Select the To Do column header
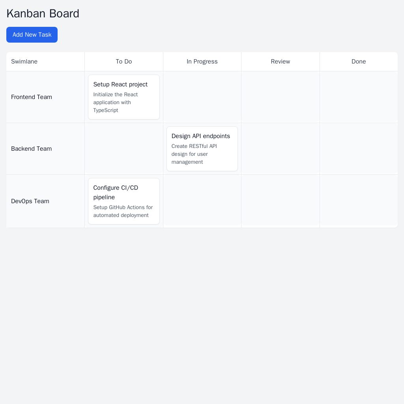 coord(124,62)
